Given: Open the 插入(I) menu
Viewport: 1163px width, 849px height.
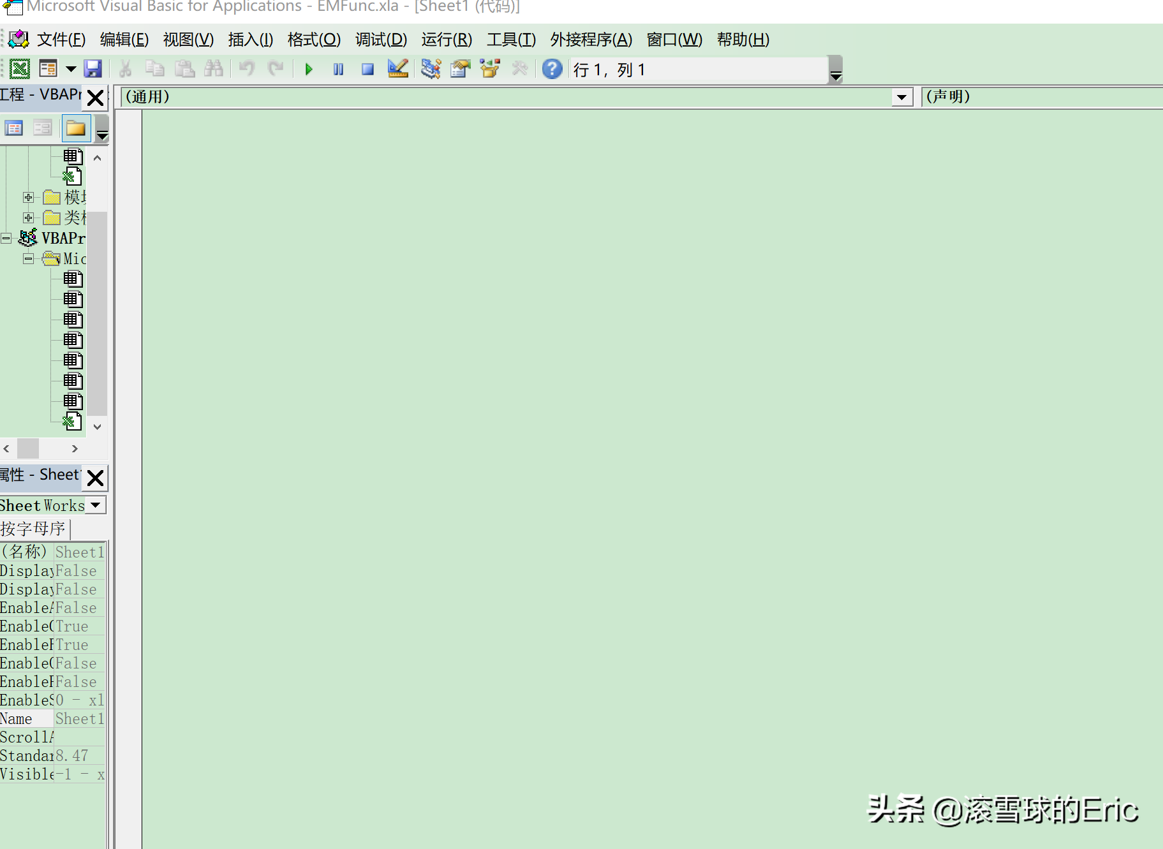Looking at the screenshot, I should 251,40.
